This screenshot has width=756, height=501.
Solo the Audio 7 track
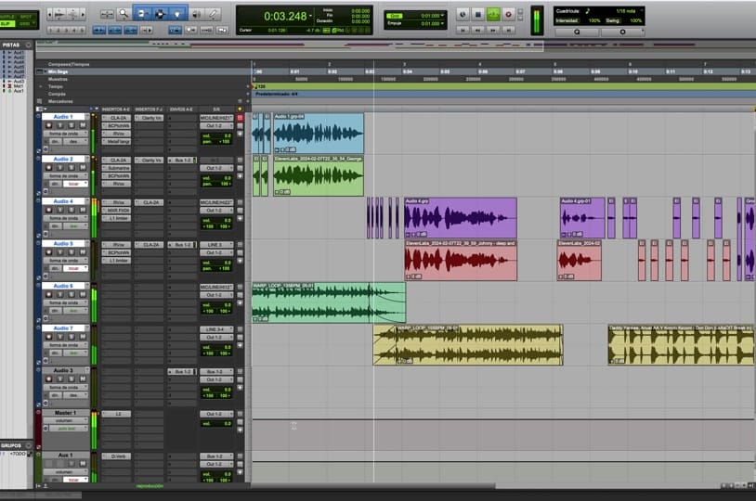72,337
